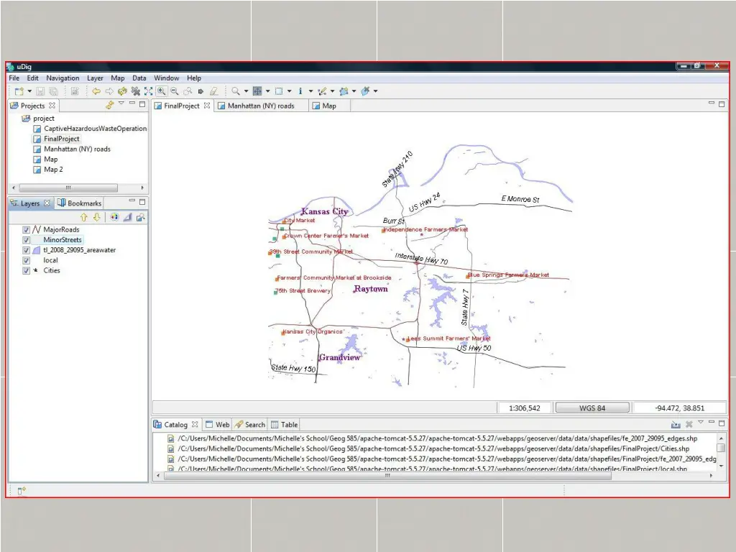This screenshot has width=736, height=552.
Task: Open Pan tool dropdown arrow
Action: pyautogui.click(x=267, y=91)
